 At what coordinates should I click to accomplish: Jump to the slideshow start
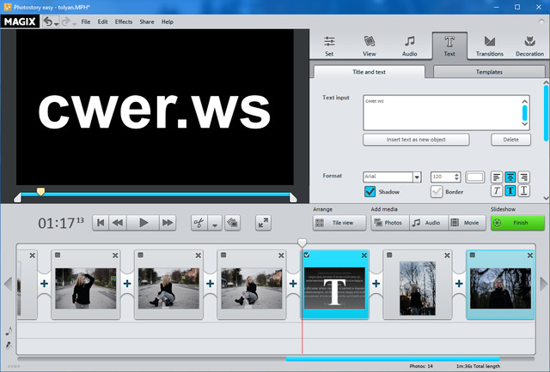point(101,223)
